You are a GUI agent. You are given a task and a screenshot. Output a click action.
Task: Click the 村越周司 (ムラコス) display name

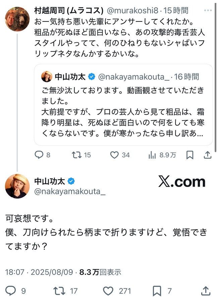click(x=69, y=11)
